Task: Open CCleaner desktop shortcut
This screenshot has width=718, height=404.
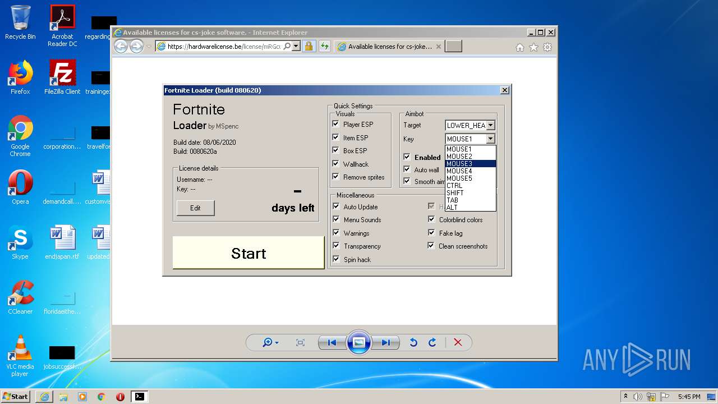Action: (20, 297)
